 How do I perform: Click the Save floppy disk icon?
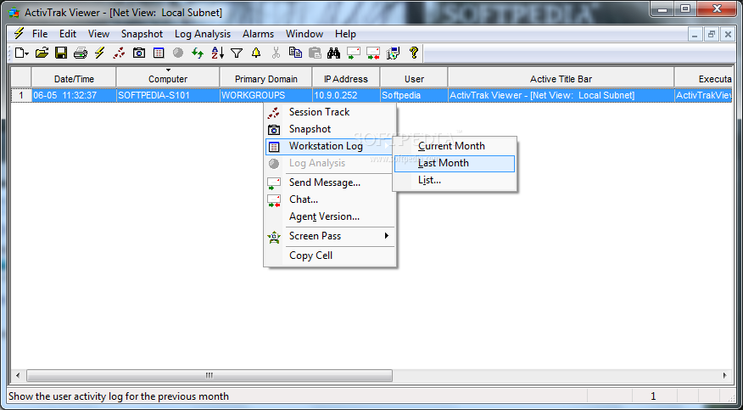(x=61, y=53)
